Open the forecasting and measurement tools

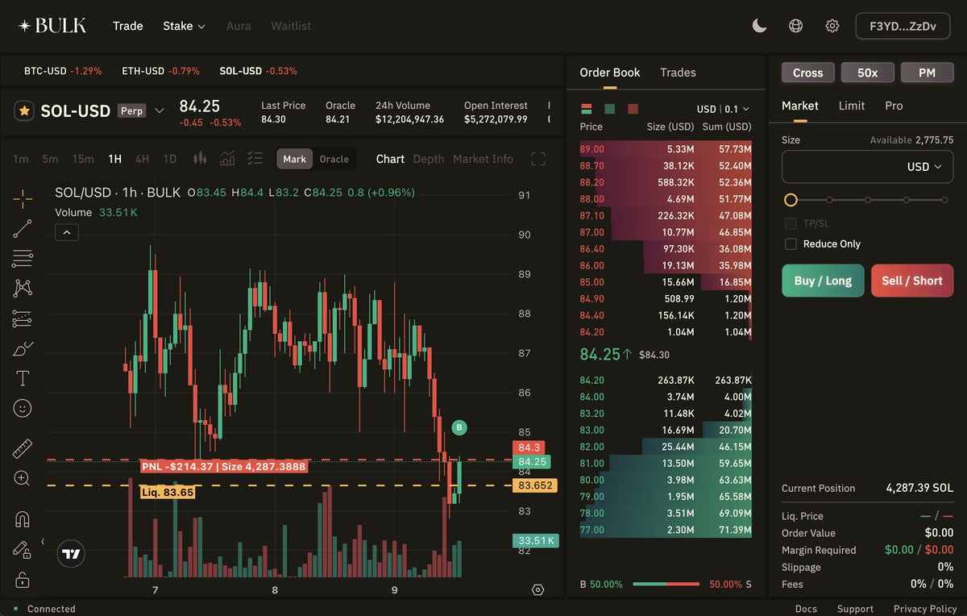(23, 318)
